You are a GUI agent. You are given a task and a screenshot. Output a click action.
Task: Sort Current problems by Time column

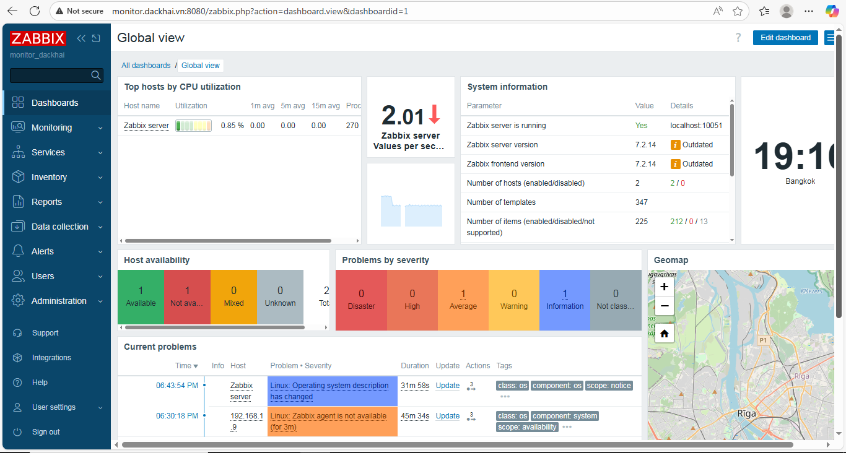pos(186,366)
